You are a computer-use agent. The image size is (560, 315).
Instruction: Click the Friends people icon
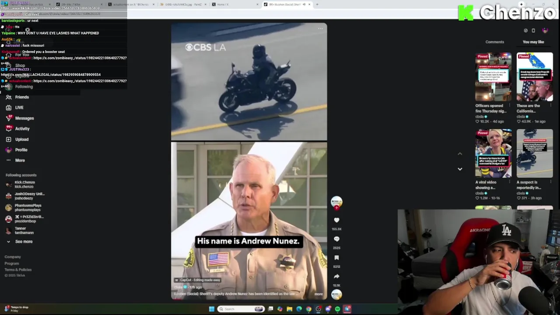point(8,97)
